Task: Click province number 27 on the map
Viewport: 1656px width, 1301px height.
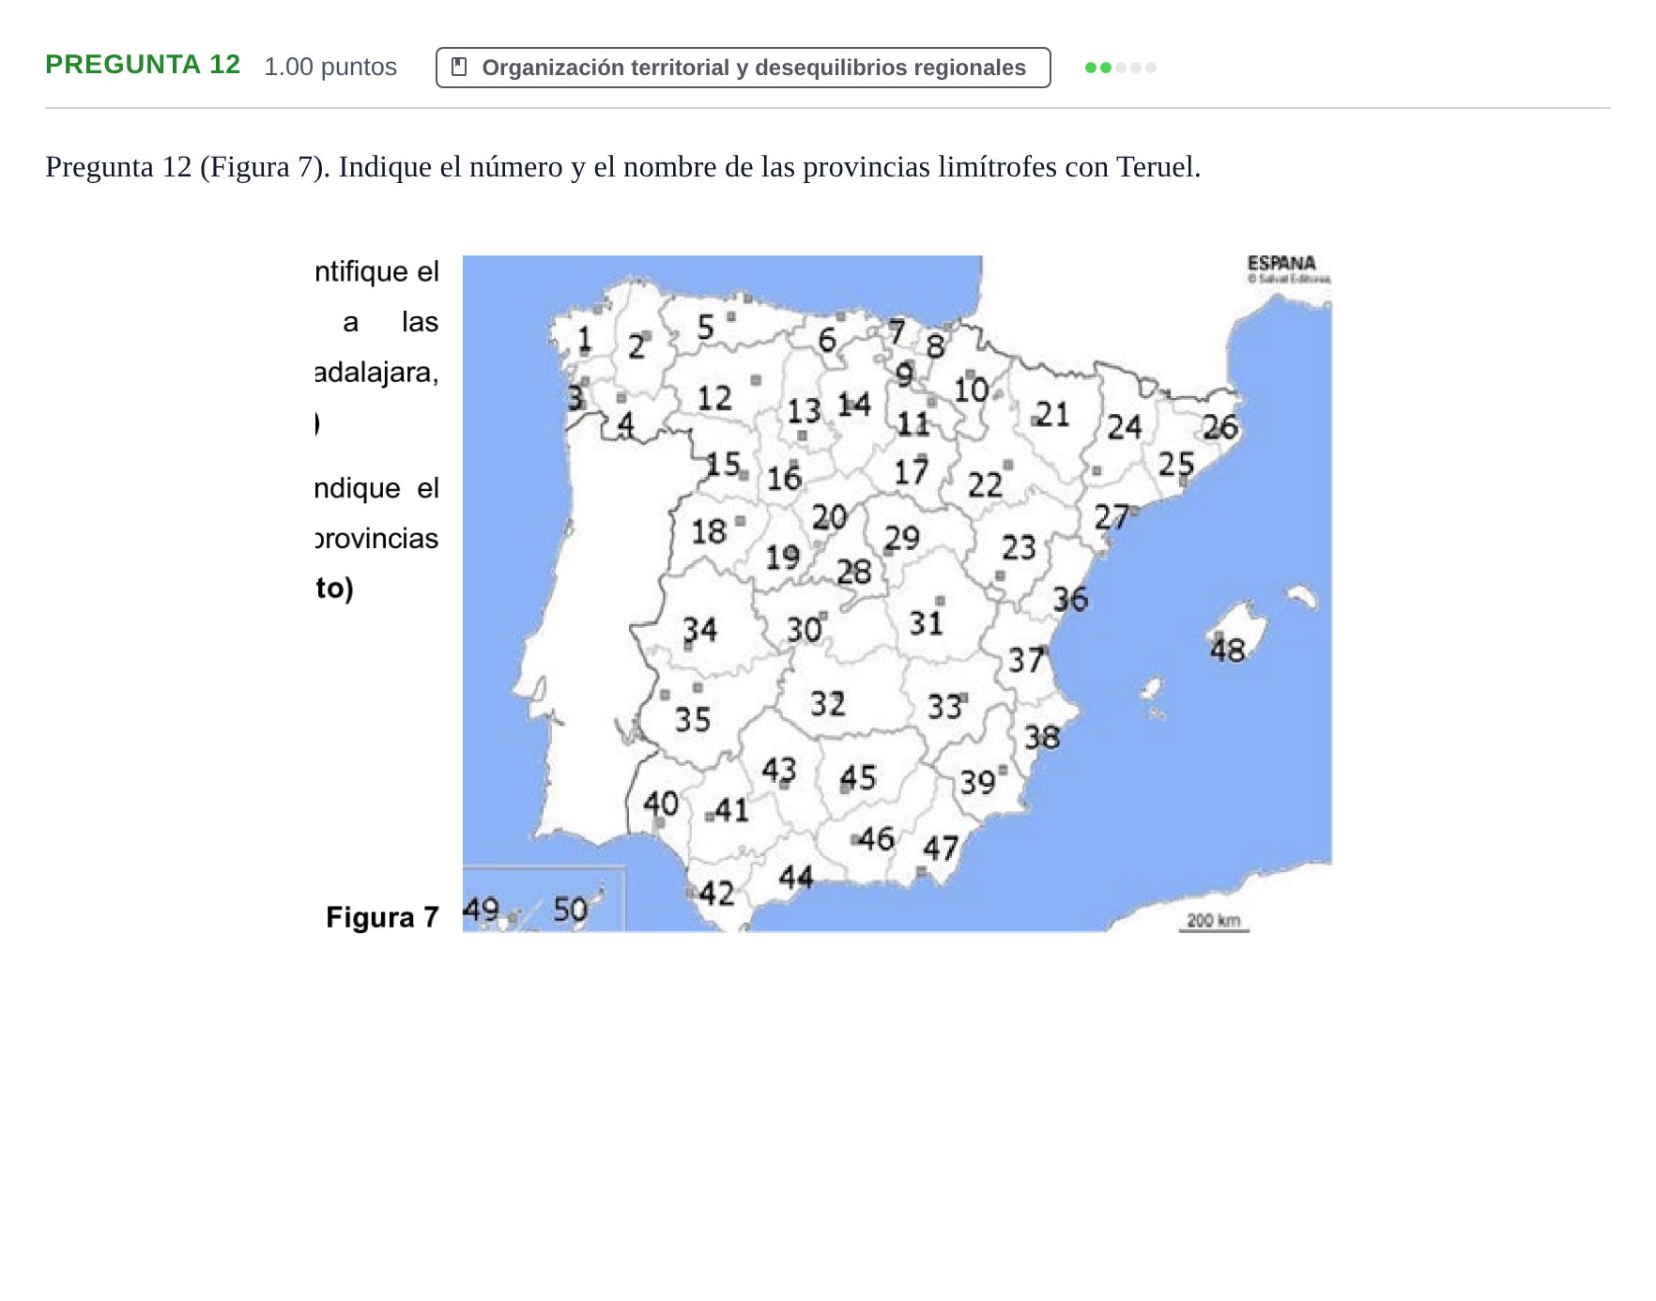Action: (1112, 517)
